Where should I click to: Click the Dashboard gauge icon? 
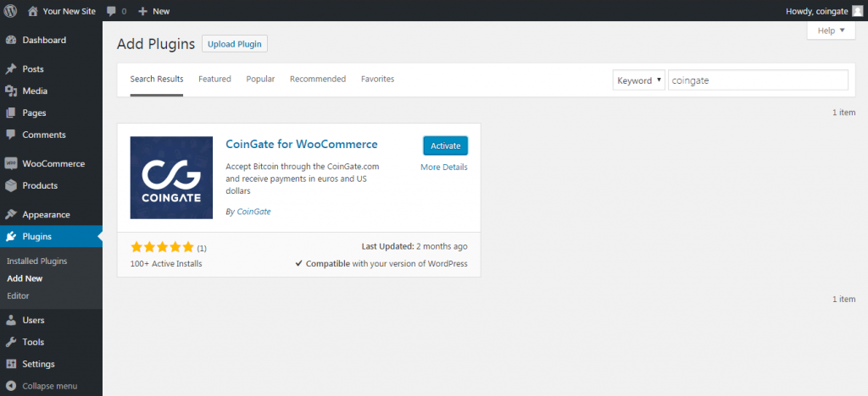(10, 41)
